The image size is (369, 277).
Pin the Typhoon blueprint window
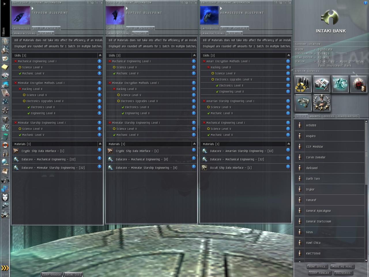click(92, 3)
